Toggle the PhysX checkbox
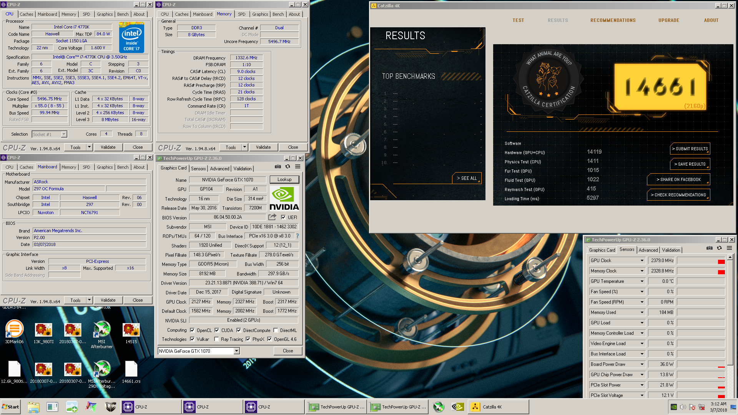738x415 pixels. click(248, 339)
